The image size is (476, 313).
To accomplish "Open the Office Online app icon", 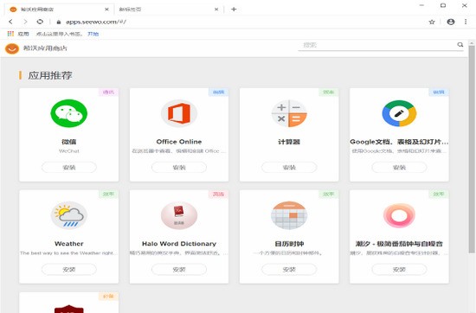I will 179,113.
